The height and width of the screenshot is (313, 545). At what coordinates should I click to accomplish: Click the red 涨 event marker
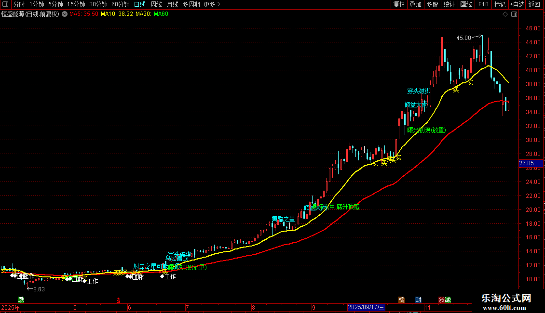click(441, 300)
